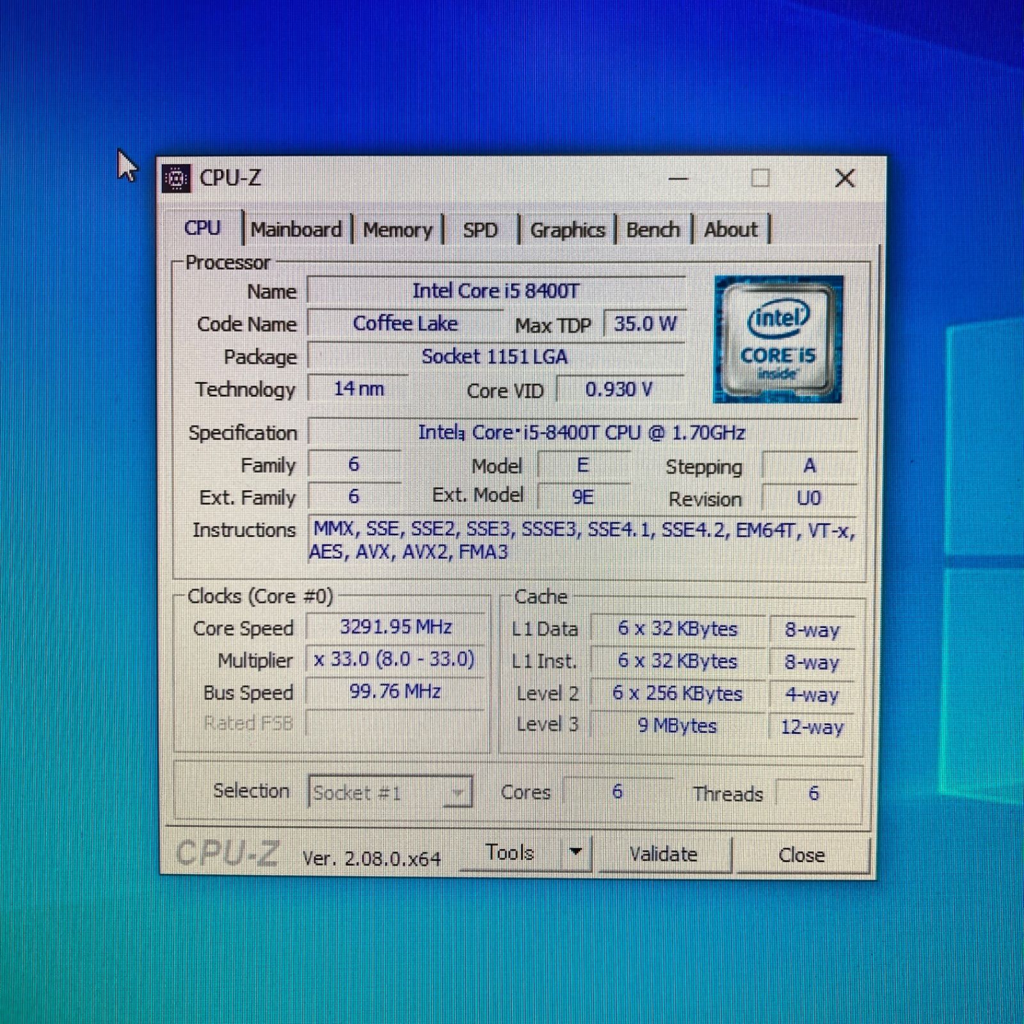Click the empty Rated FSB field
The height and width of the screenshot is (1024, 1024).
396,723
